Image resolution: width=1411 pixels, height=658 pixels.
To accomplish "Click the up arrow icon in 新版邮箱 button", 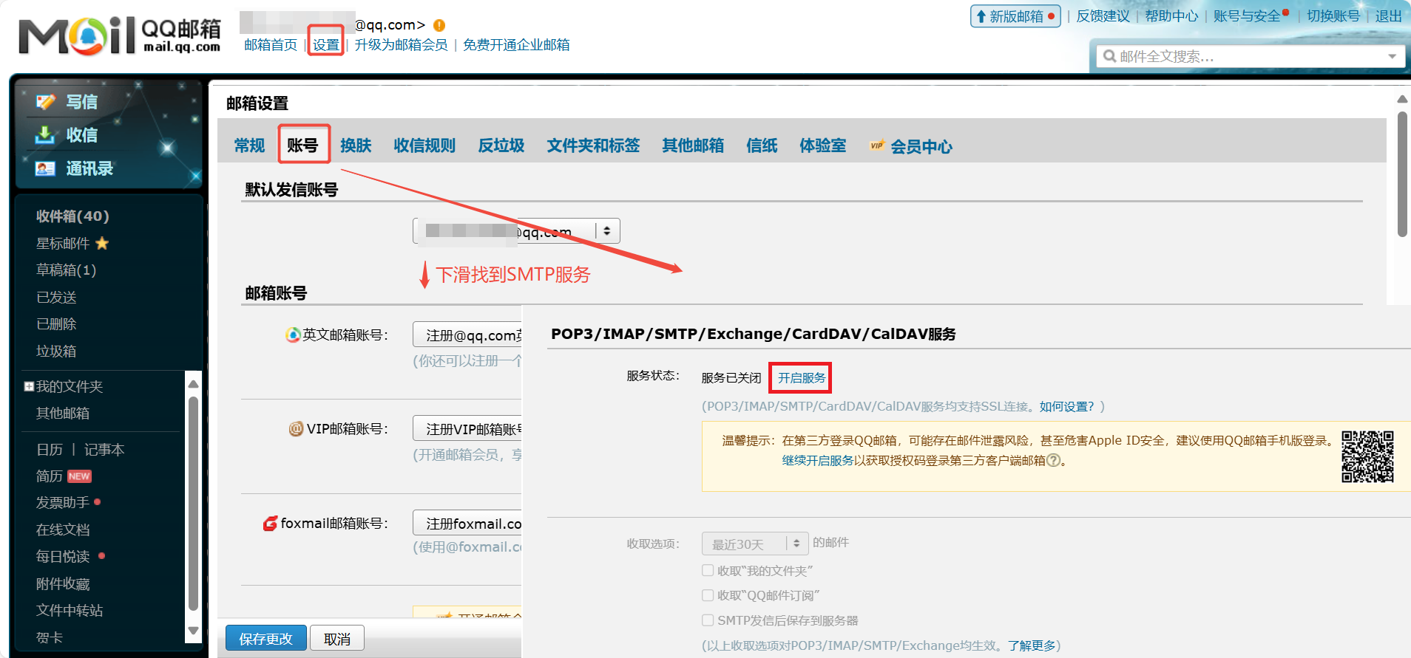I will point(981,16).
